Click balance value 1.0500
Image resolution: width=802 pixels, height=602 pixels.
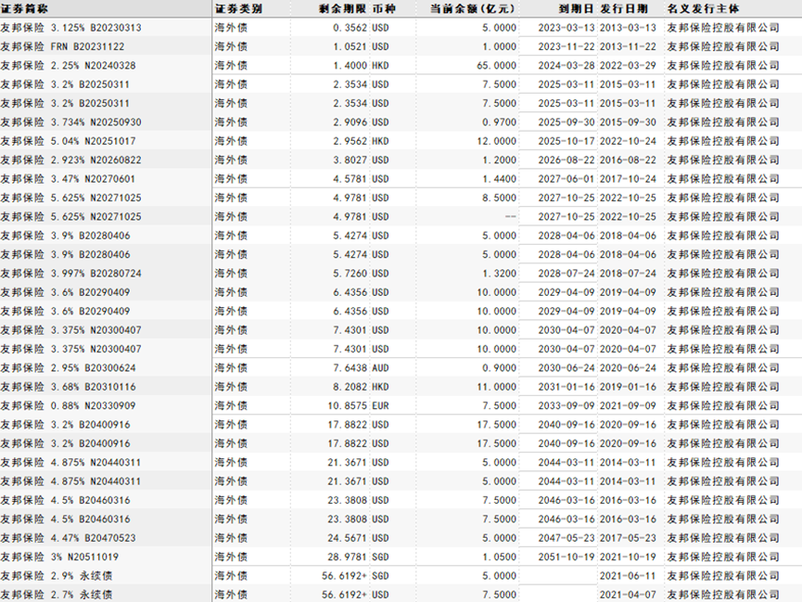click(499, 557)
